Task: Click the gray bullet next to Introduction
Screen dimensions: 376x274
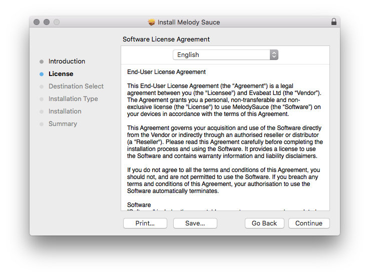Action: tap(41, 61)
